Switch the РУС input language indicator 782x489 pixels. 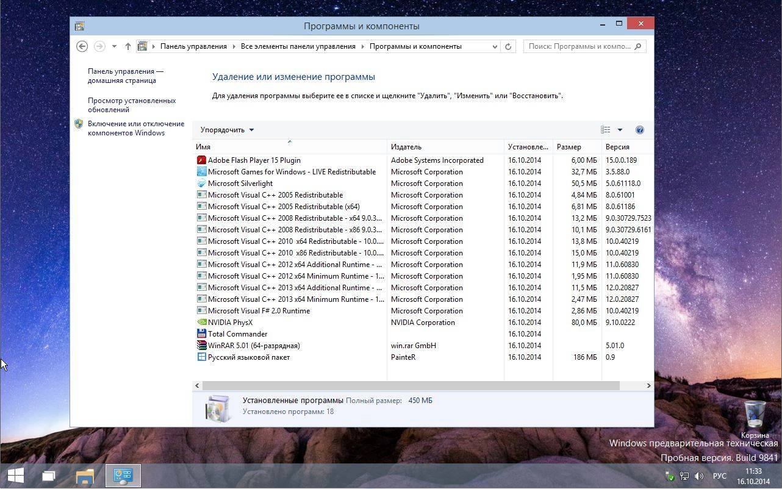coord(720,476)
